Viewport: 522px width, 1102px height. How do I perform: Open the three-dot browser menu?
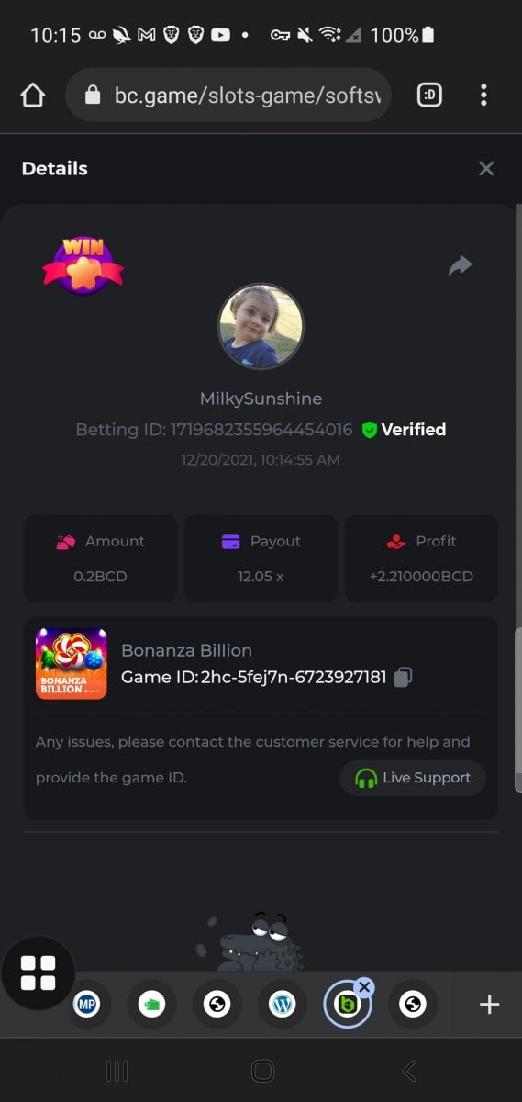[x=483, y=95]
